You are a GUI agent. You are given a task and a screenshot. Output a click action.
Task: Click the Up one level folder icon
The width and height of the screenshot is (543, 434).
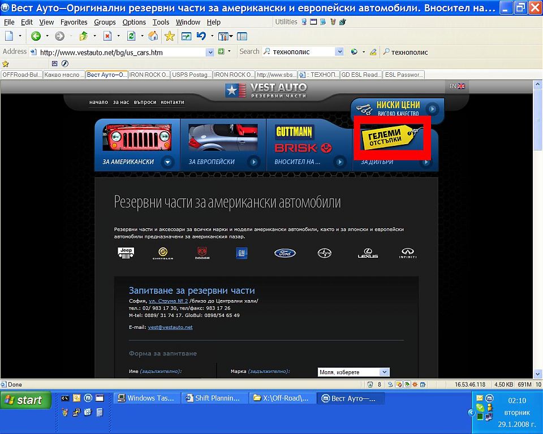(x=84, y=36)
